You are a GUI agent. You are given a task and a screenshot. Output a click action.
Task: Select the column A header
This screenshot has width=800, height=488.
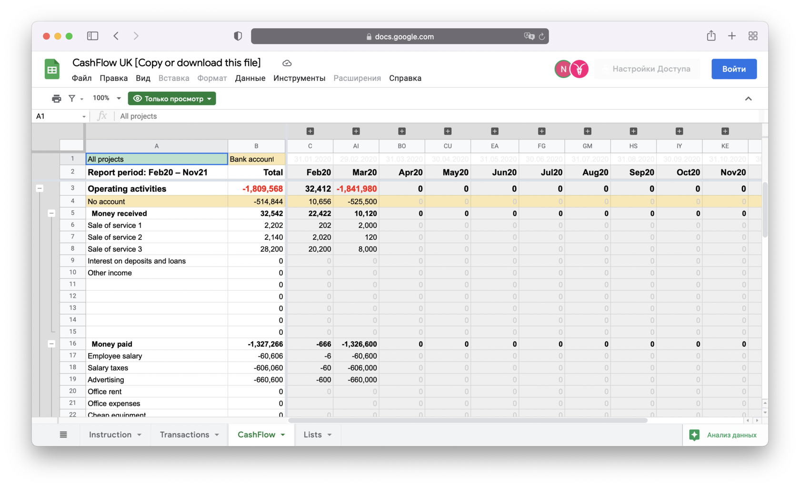pos(157,146)
